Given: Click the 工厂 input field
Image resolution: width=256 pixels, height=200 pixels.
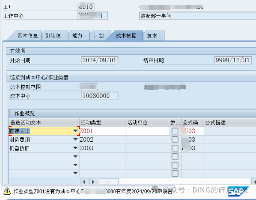Looking at the screenshot, I should 86,7.
